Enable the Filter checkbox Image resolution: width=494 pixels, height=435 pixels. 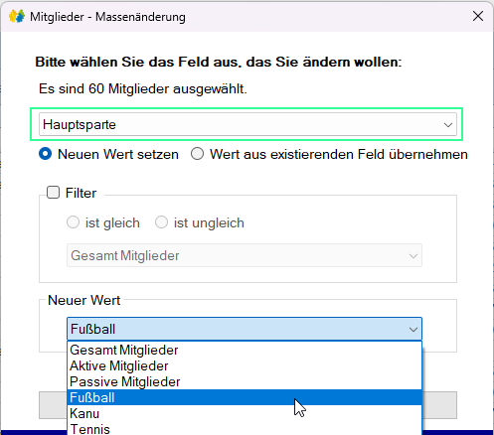[x=53, y=193]
